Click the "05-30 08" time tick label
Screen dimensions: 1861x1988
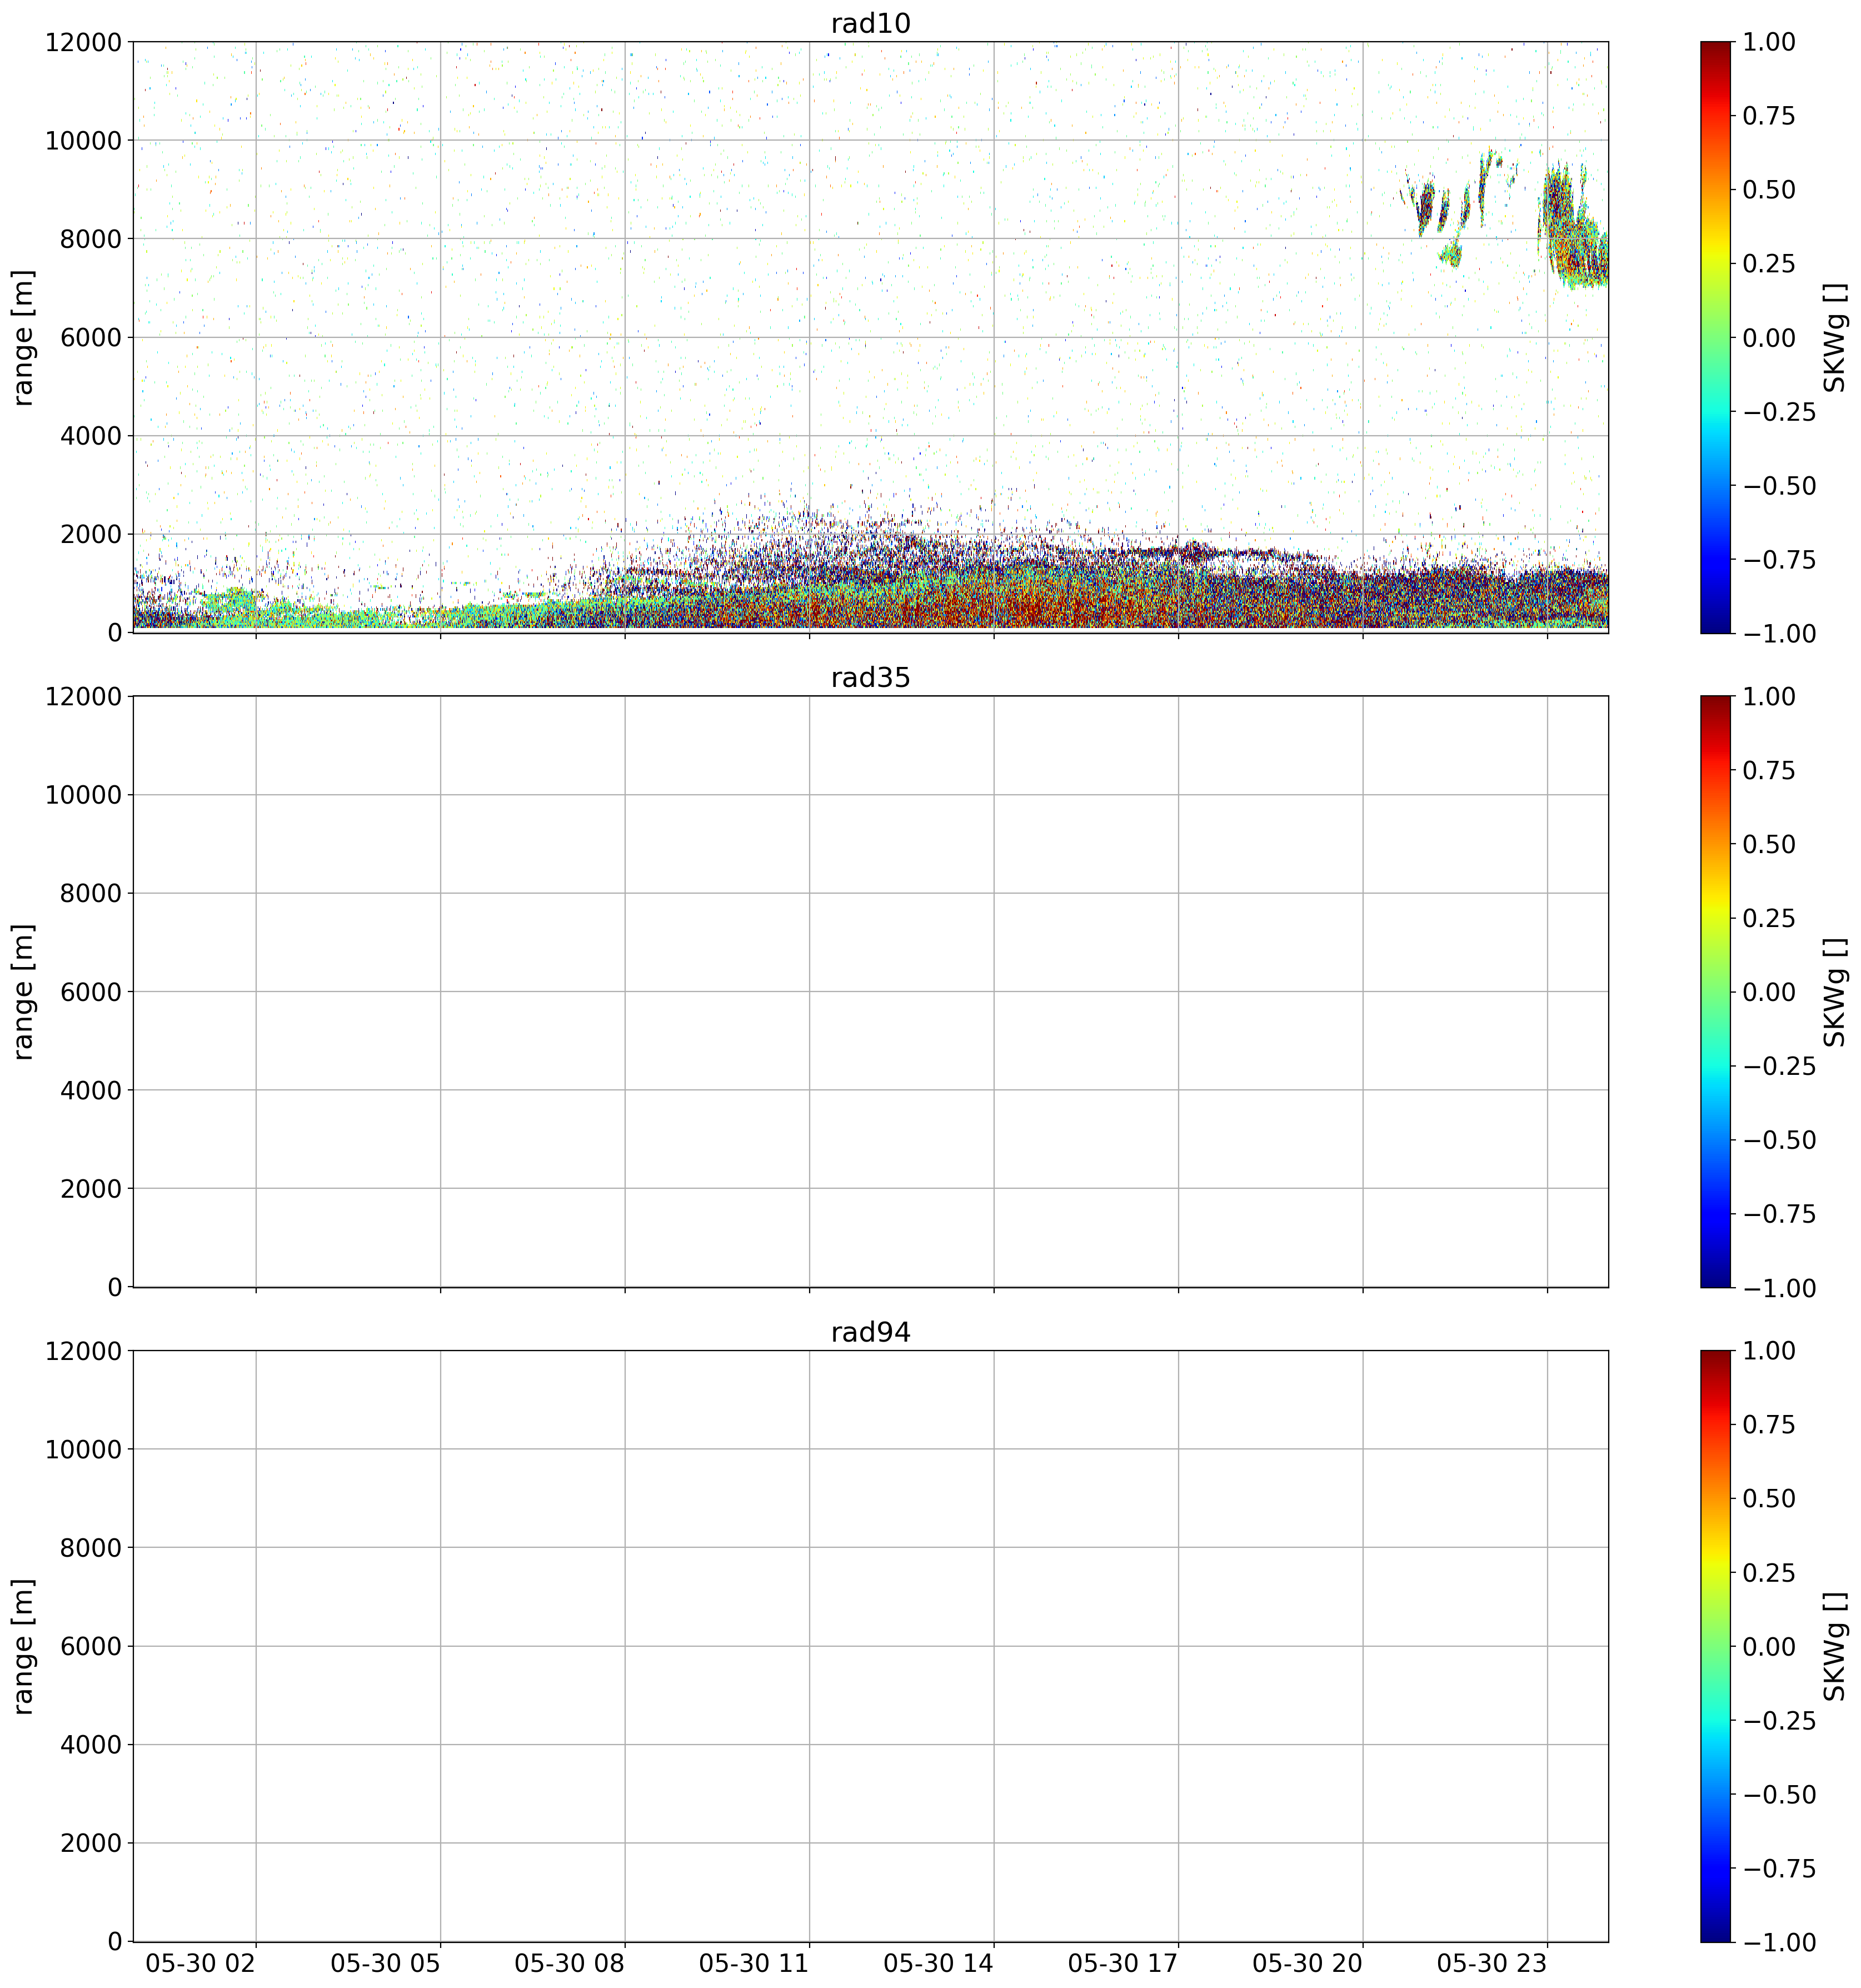pos(570,1963)
